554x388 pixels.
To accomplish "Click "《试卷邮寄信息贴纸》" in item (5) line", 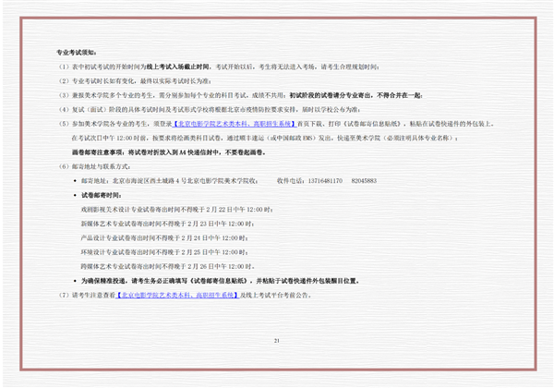I will (x=373, y=124).
